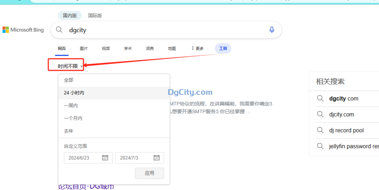Viewport: 379px width, 190px height.
Task: Open the 地图 maps tab
Action: click(x=172, y=48)
